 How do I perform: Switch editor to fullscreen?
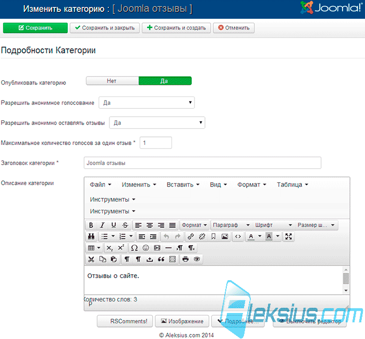pyautogui.click(x=289, y=237)
